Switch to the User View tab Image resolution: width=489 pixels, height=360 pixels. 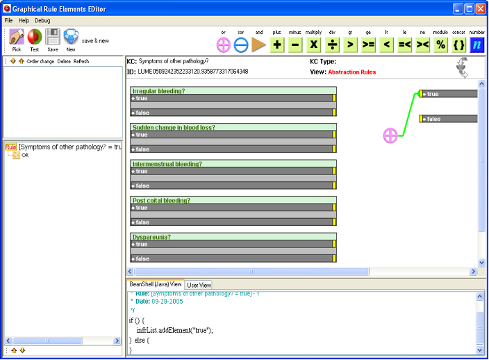(199, 285)
